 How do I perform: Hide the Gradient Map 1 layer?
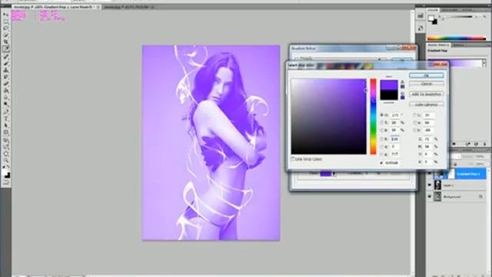click(x=430, y=173)
